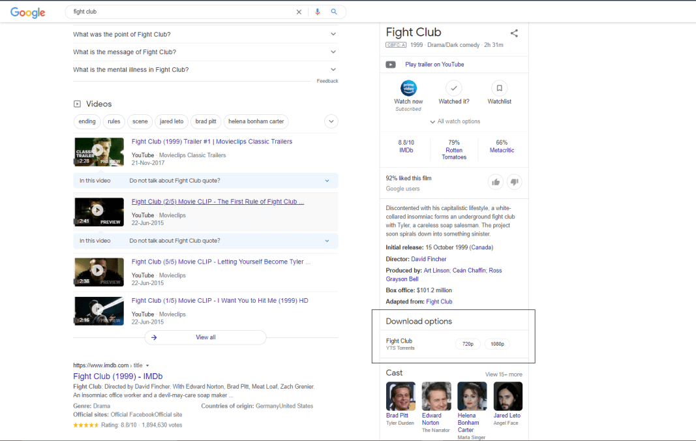This screenshot has width=696, height=441.
Task: Add Fight Club to Watchlist bookmark icon
Action: tap(500, 88)
